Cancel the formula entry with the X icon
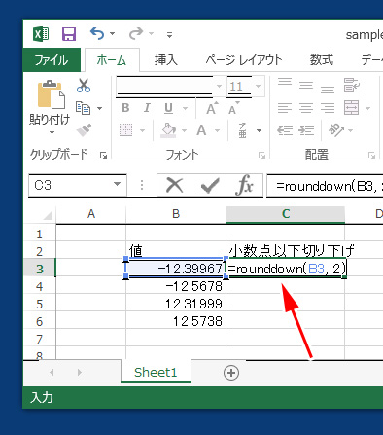The width and height of the screenshot is (383, 435). [174, 186]
